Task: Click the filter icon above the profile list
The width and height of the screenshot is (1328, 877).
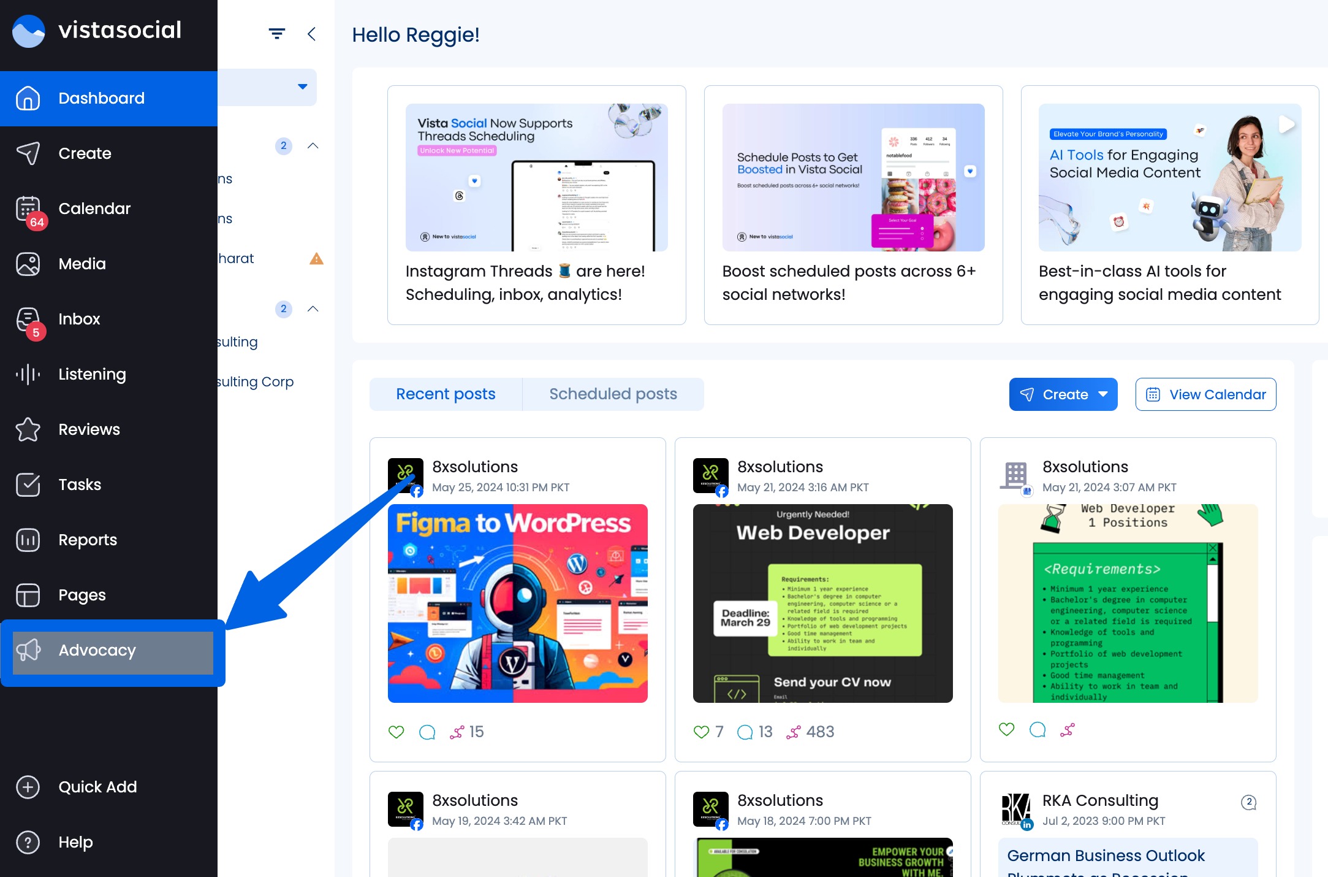Action: (x=277, y=34)
